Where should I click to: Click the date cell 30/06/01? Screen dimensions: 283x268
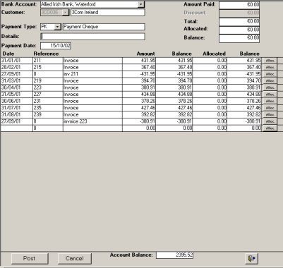[16, 101]
